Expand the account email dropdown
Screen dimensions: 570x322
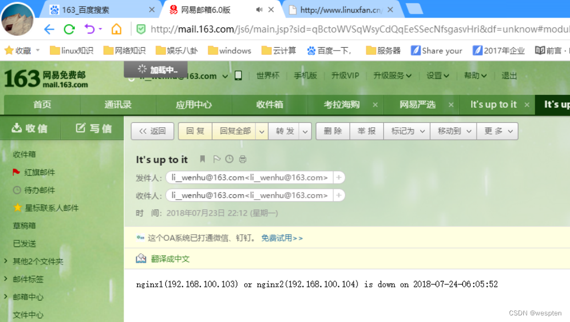pos(225,76)
